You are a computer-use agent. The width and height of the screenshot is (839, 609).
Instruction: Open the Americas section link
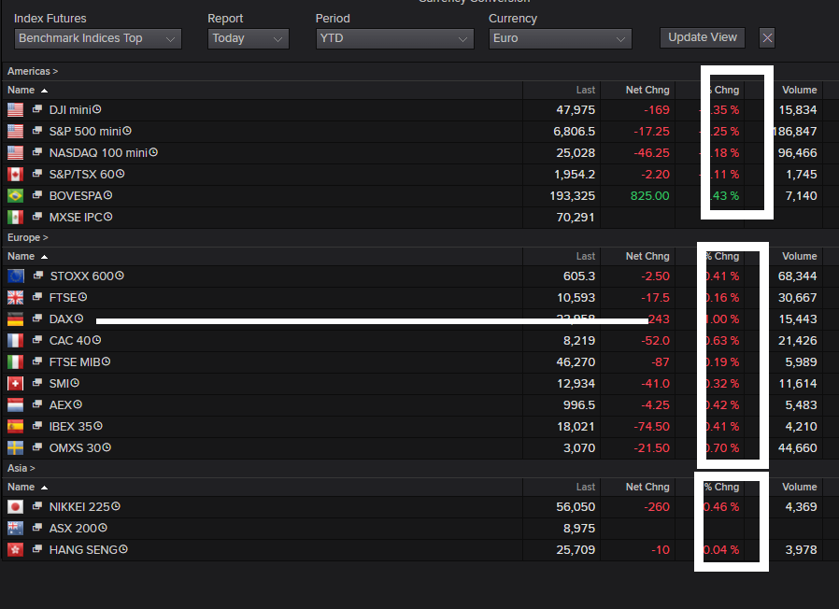(33, 71)
